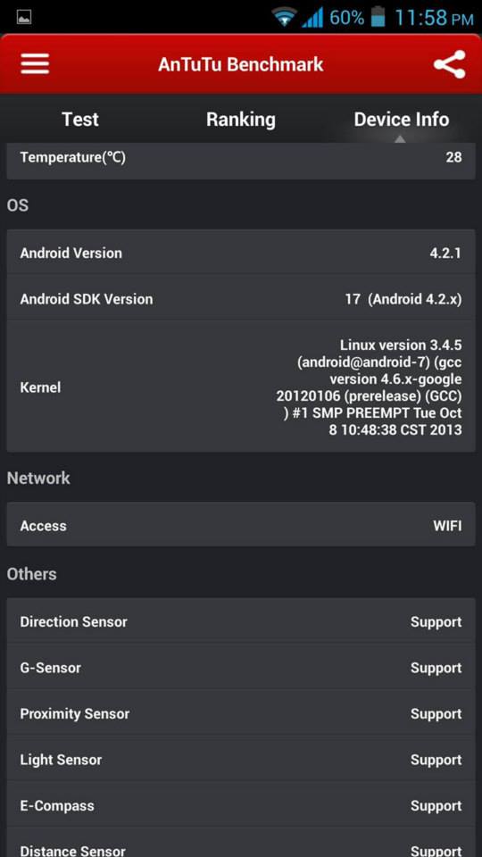The image size is (482, 857).
Task: Select the Proximity Sensor row
Action: (x=241, y=713)
